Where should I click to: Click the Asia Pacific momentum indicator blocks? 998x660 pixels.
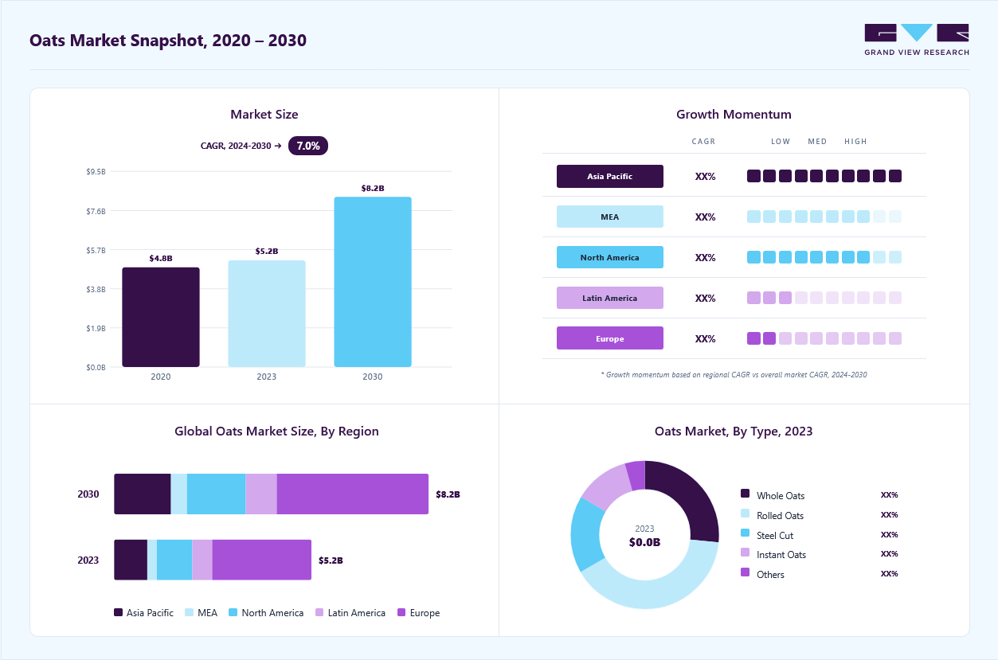(824, 176)
